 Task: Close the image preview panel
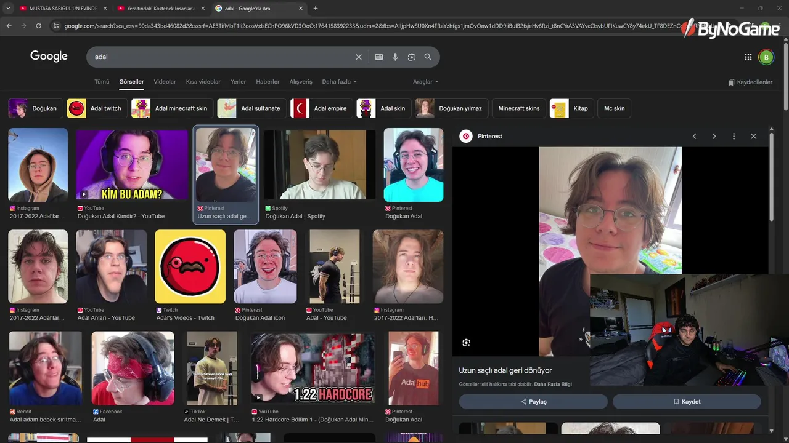point(753,136)
